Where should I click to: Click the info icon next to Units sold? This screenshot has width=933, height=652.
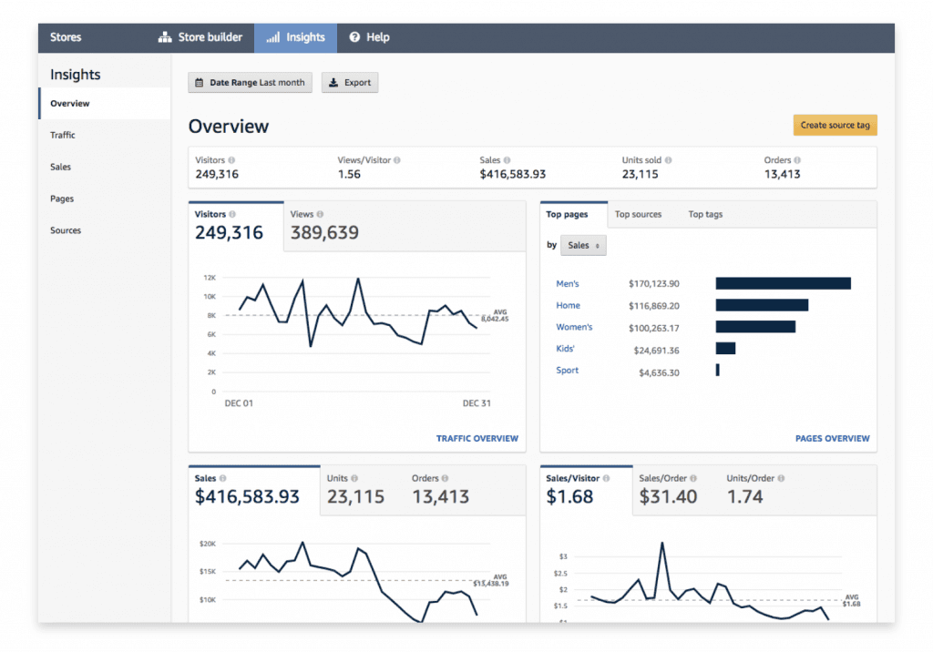(x=669, y=160)
